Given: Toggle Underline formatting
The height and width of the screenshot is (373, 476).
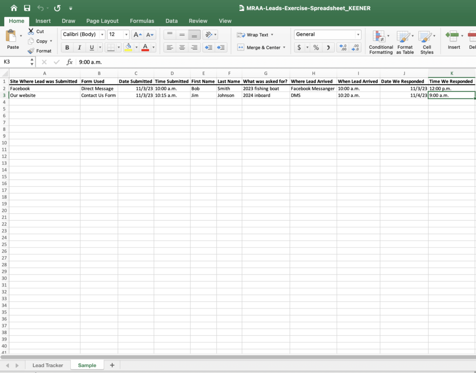Looking at the screenshot, I should [x=92, y=47].
